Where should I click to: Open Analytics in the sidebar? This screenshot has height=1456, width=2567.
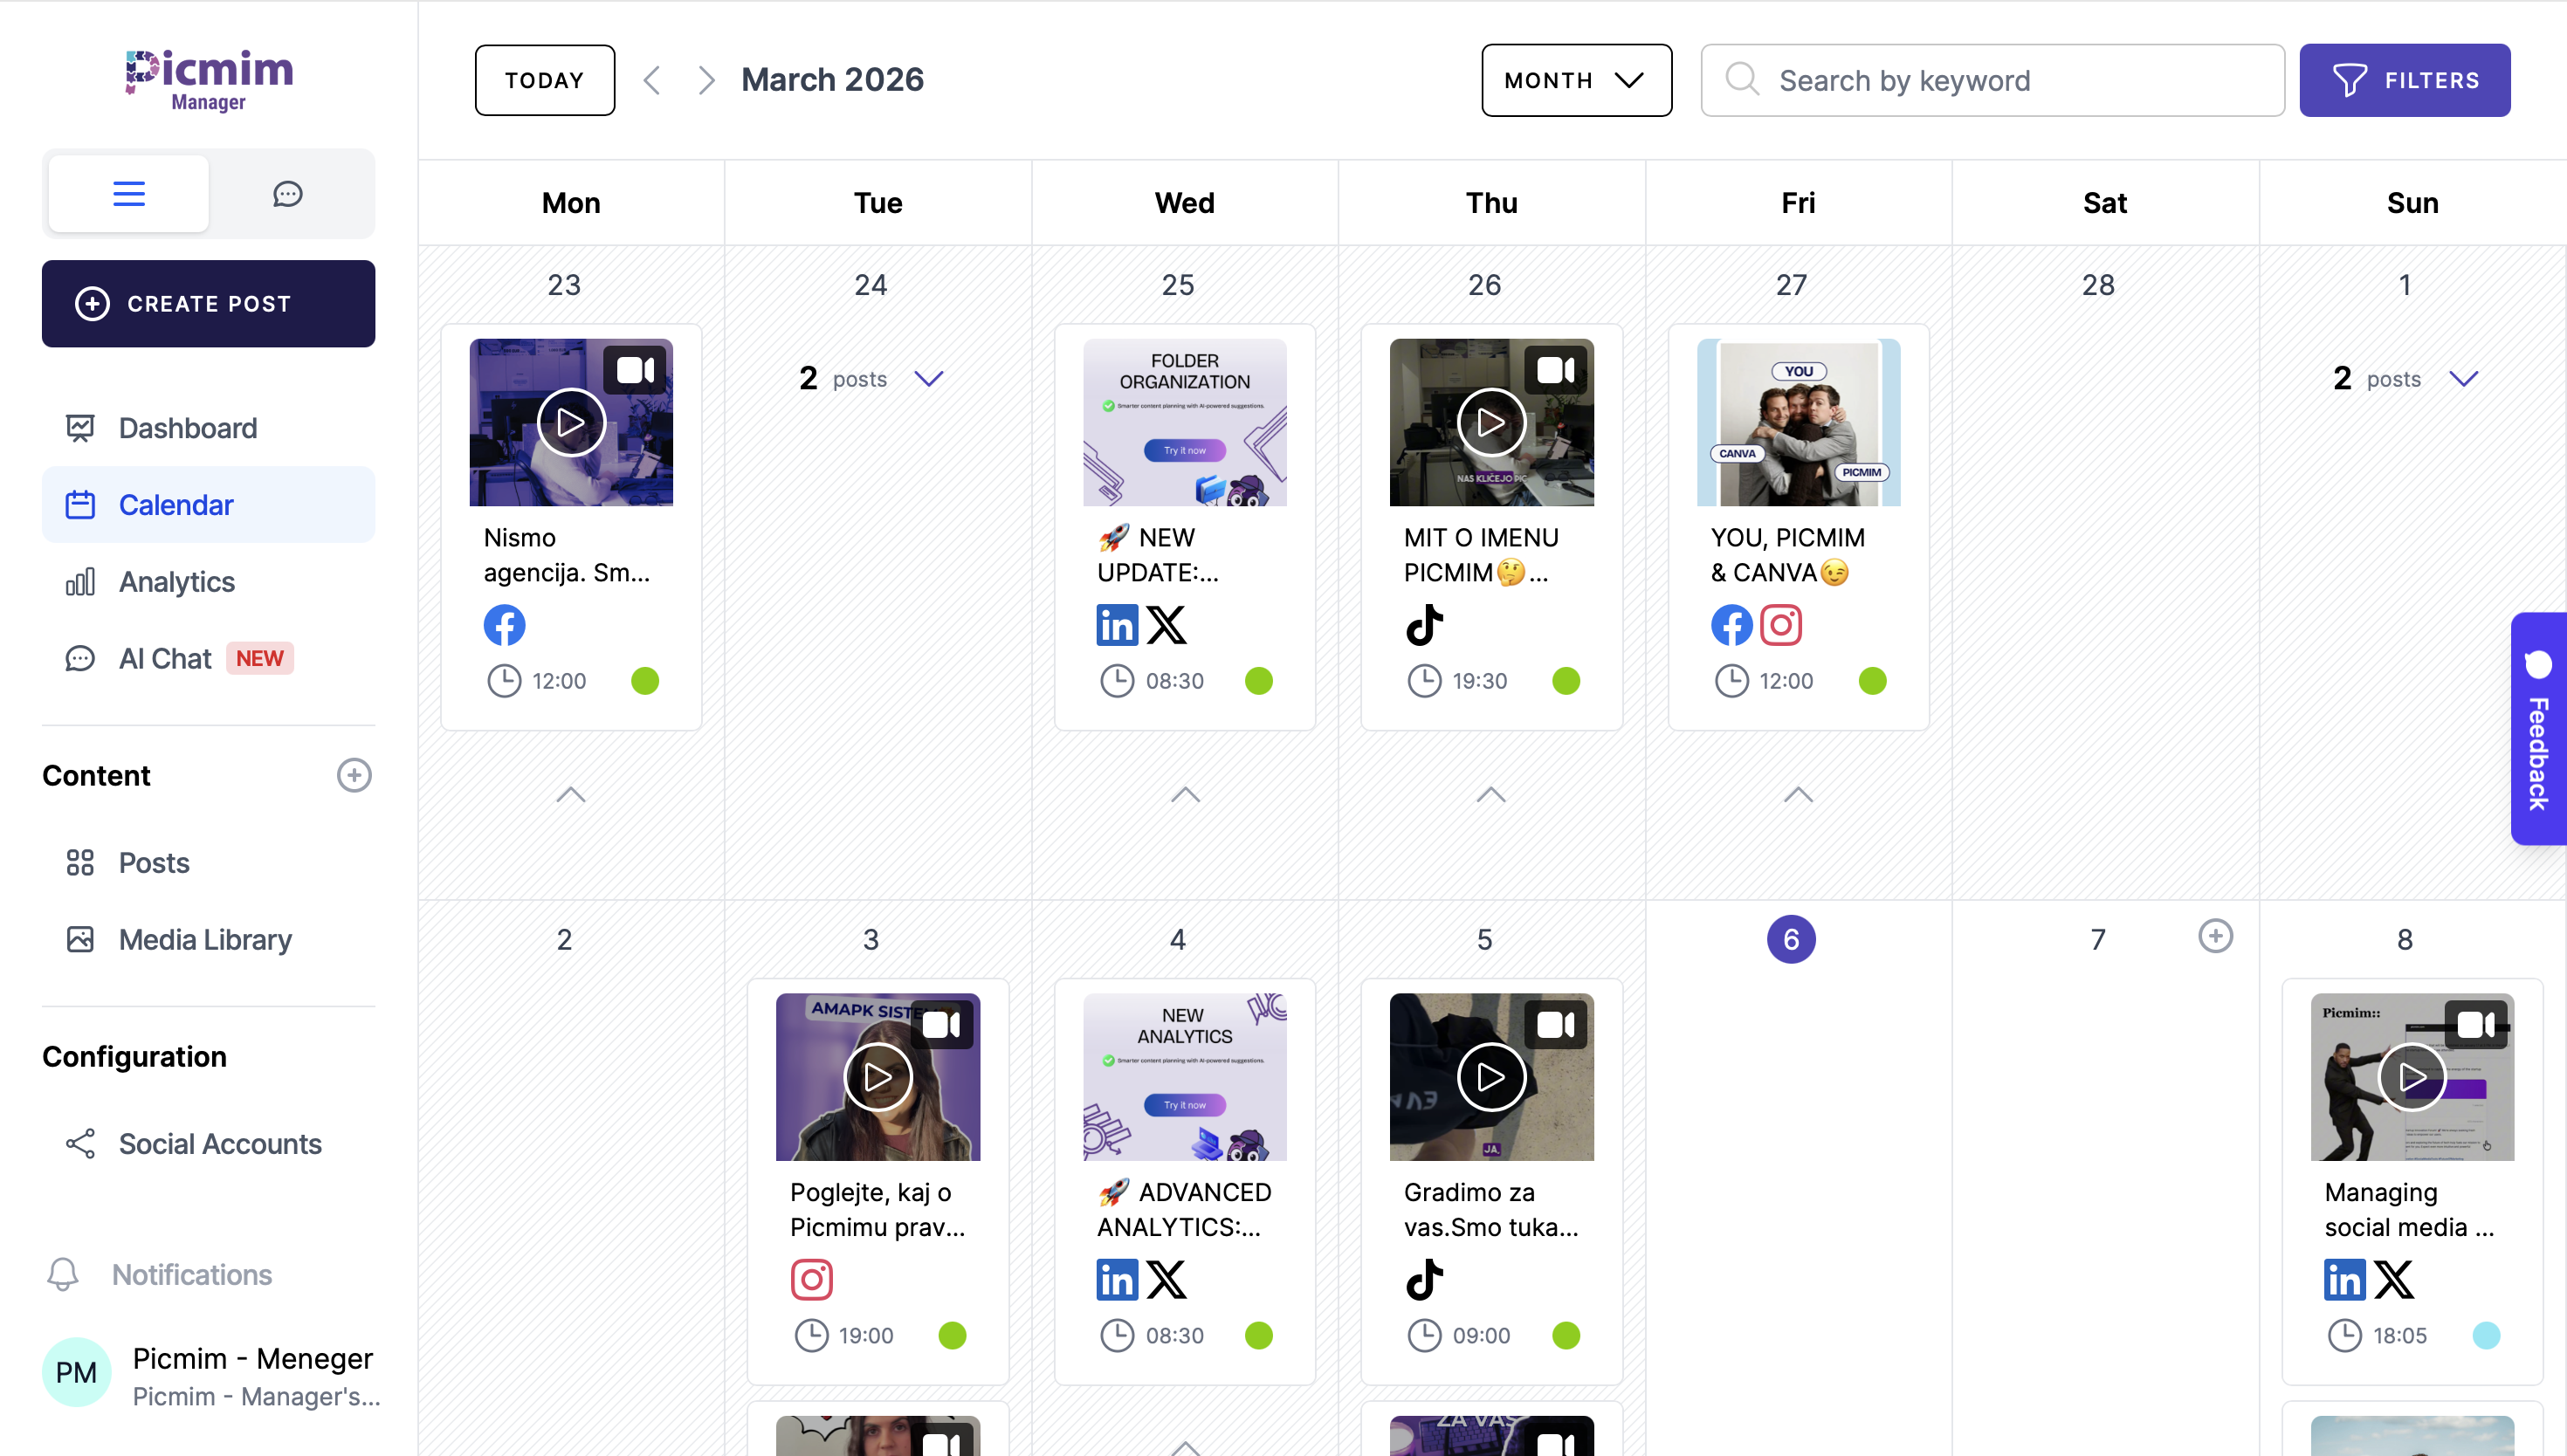click(176, 582)
